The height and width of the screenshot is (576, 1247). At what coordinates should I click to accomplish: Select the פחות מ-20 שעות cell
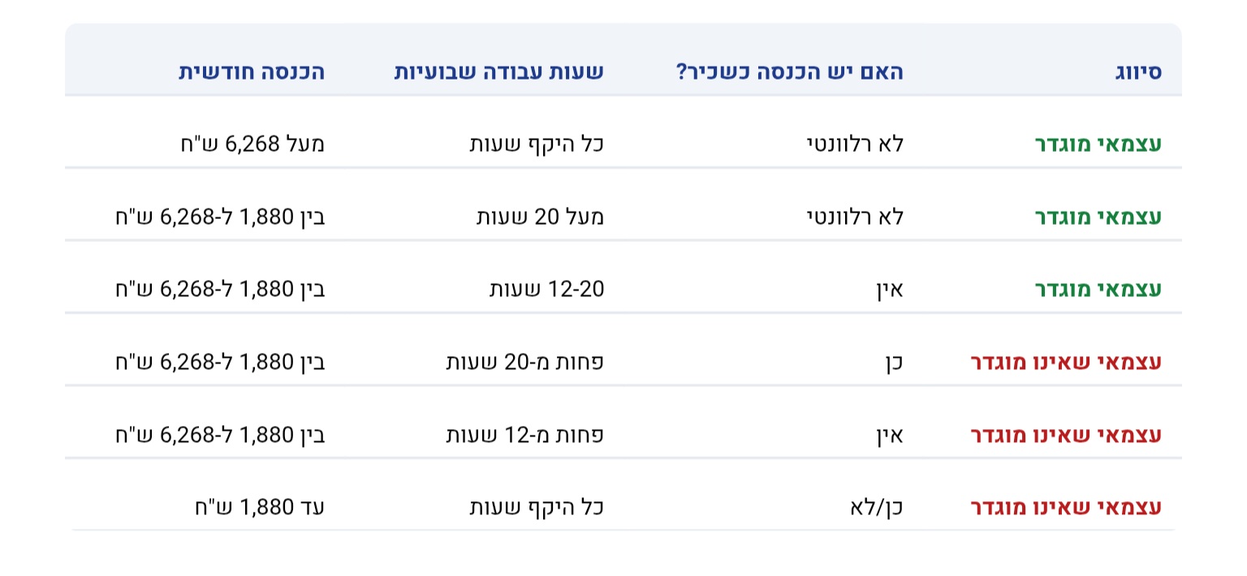click(x=524, y=362)
